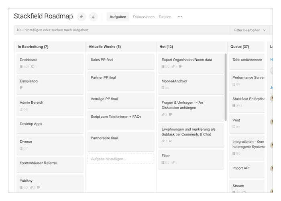Click the checklist icon on the Yubikey card

click(x=21, y=187)
